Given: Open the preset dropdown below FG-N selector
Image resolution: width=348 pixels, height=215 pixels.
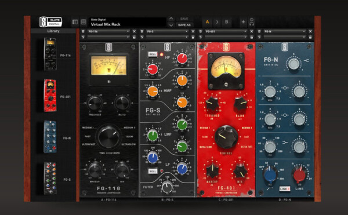Looking at the screenshot, I should click(285, 37).
